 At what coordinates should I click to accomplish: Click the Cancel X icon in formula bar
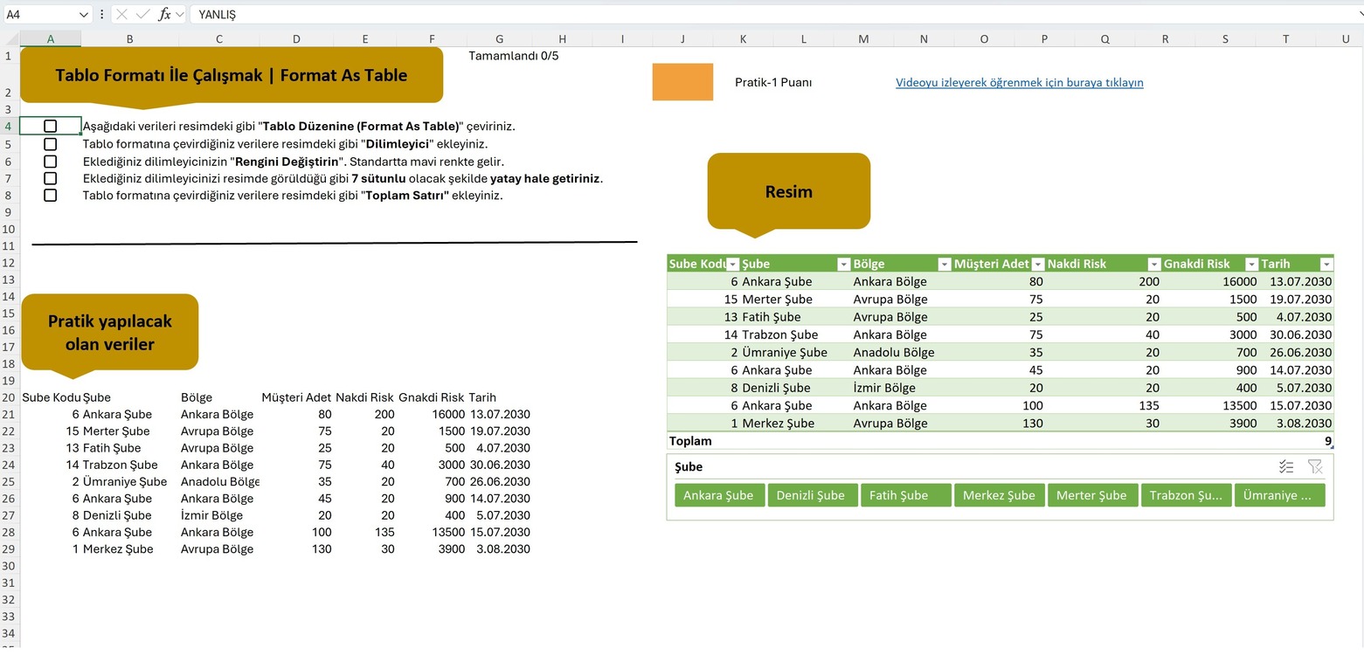click(121, 15)
